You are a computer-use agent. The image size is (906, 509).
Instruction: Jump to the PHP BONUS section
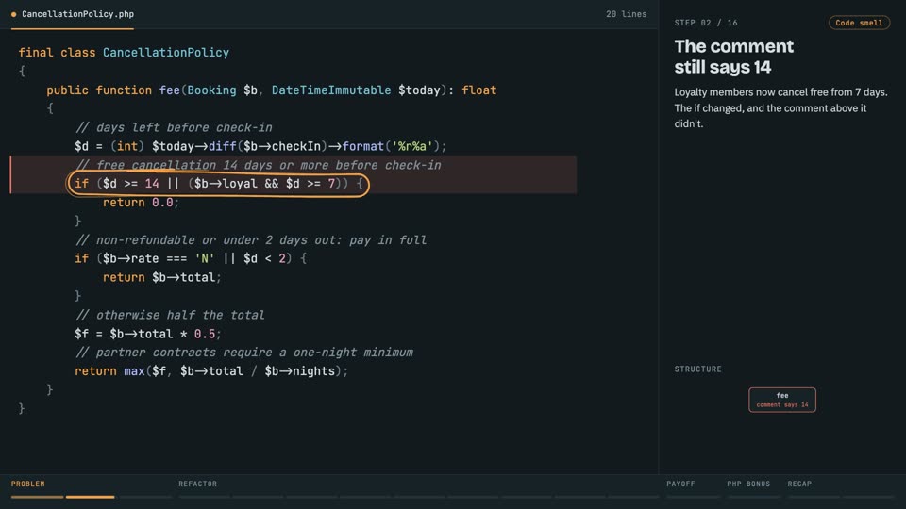coord(748,484)
